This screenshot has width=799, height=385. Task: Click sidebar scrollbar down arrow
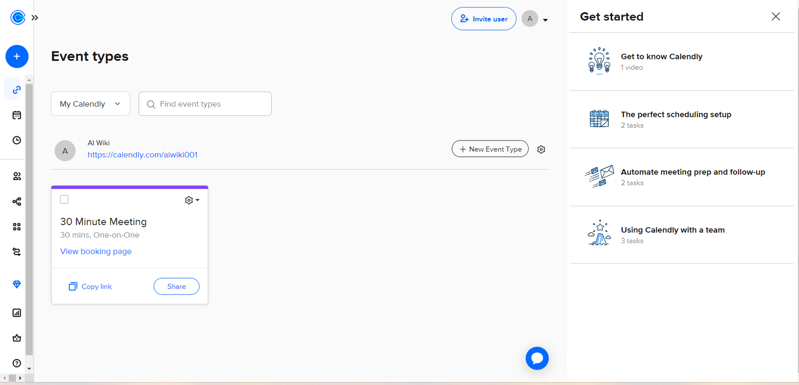tap(29, 369)
